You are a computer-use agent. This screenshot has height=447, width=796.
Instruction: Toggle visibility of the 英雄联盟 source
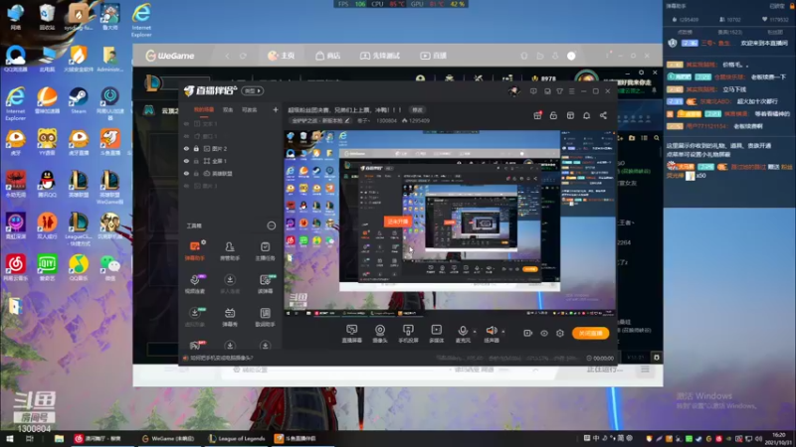[186, 173]
